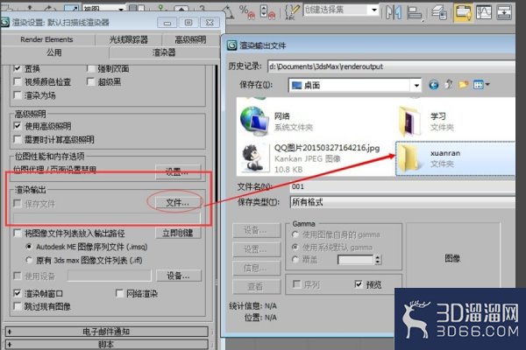Switch to the 光线跟踪器 tab
The width and height of the screenshot is (526, 350).
[129, 39]
